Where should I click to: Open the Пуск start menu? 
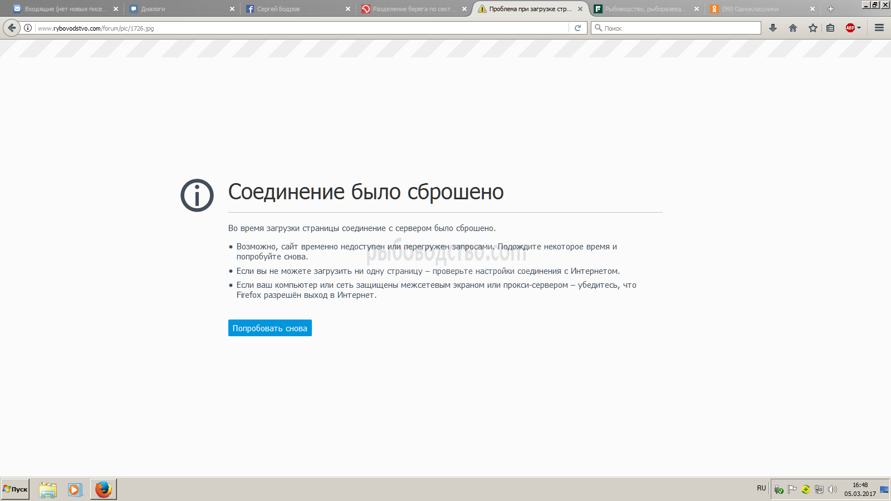click(x=15, y=489)
